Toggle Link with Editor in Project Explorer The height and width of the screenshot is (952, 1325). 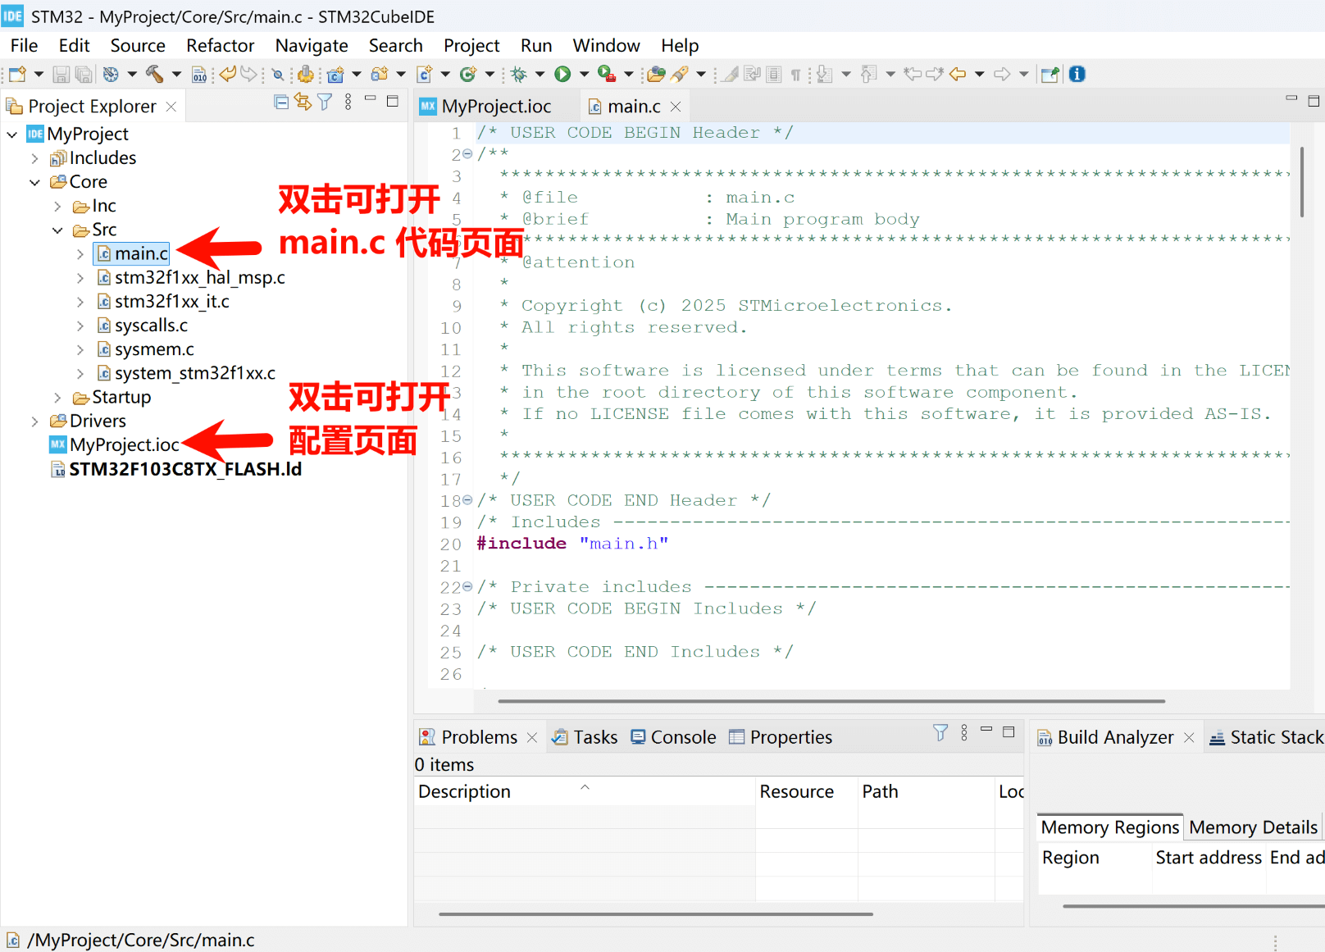point(303,102)
